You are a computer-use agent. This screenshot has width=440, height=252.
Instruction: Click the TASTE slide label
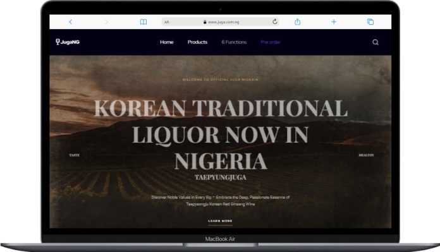click(75, 155)
